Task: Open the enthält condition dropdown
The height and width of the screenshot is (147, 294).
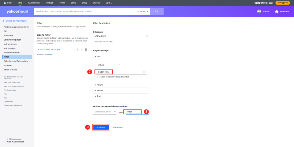Action: click(x=108, y=65)
